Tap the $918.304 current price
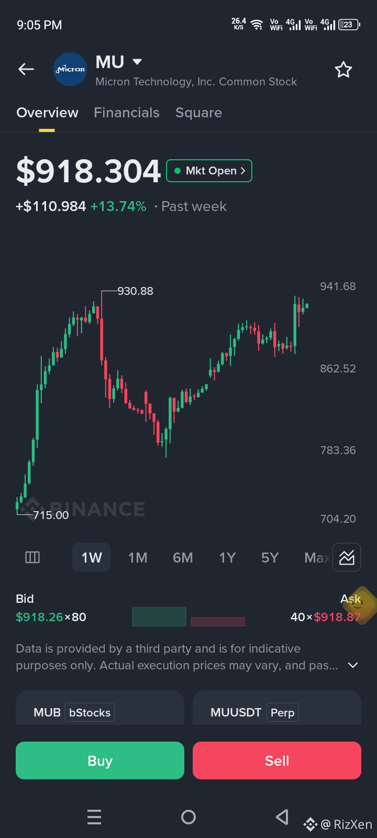Screen dimensions: 377x838 pos(88,171)
